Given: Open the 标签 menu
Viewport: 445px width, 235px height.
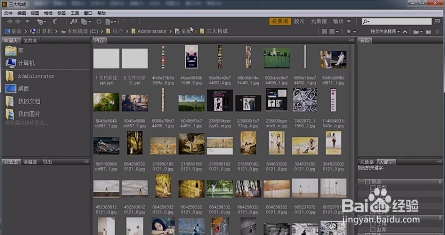Looking at the screenshot, I should pos(62,13).
